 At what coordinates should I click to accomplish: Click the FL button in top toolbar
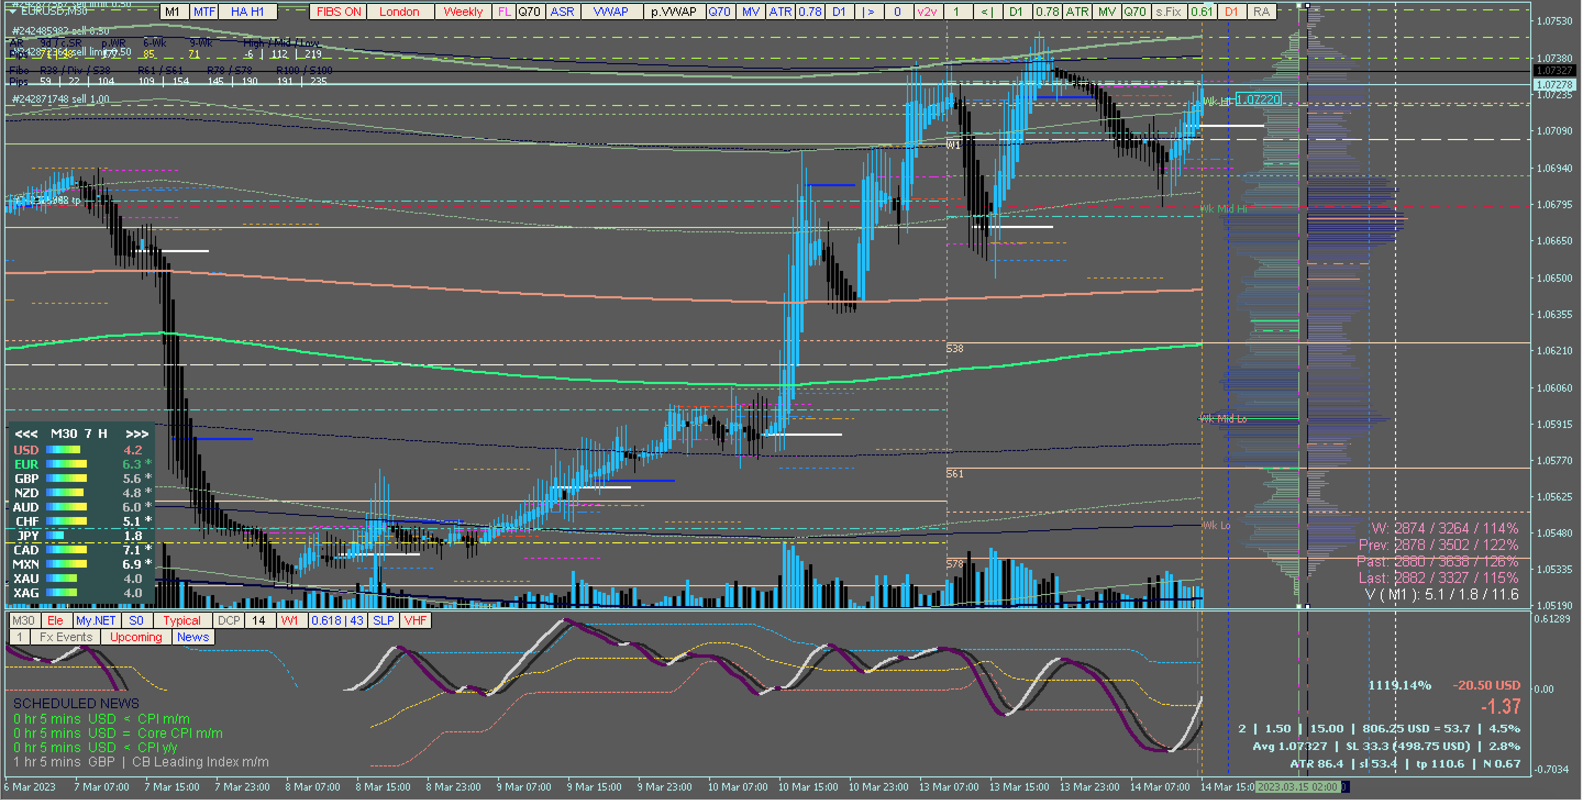(504, 12)
